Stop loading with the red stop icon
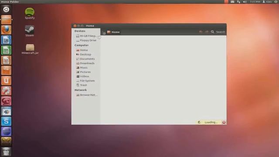279x157 pixels. (x=224, y=122)
